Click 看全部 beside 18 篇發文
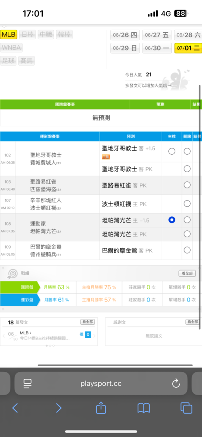 tap(87, 322)
